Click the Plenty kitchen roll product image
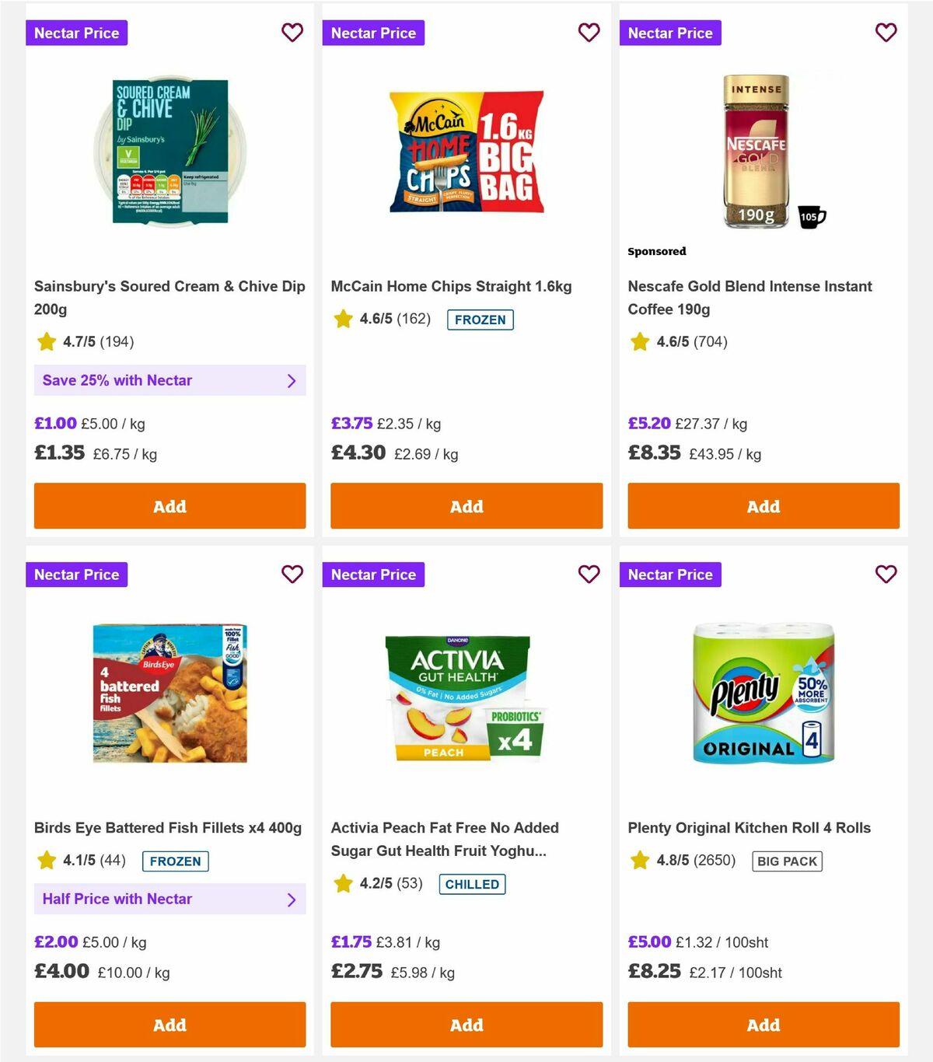Screen dimensions: 933x1062 (763, 694)
